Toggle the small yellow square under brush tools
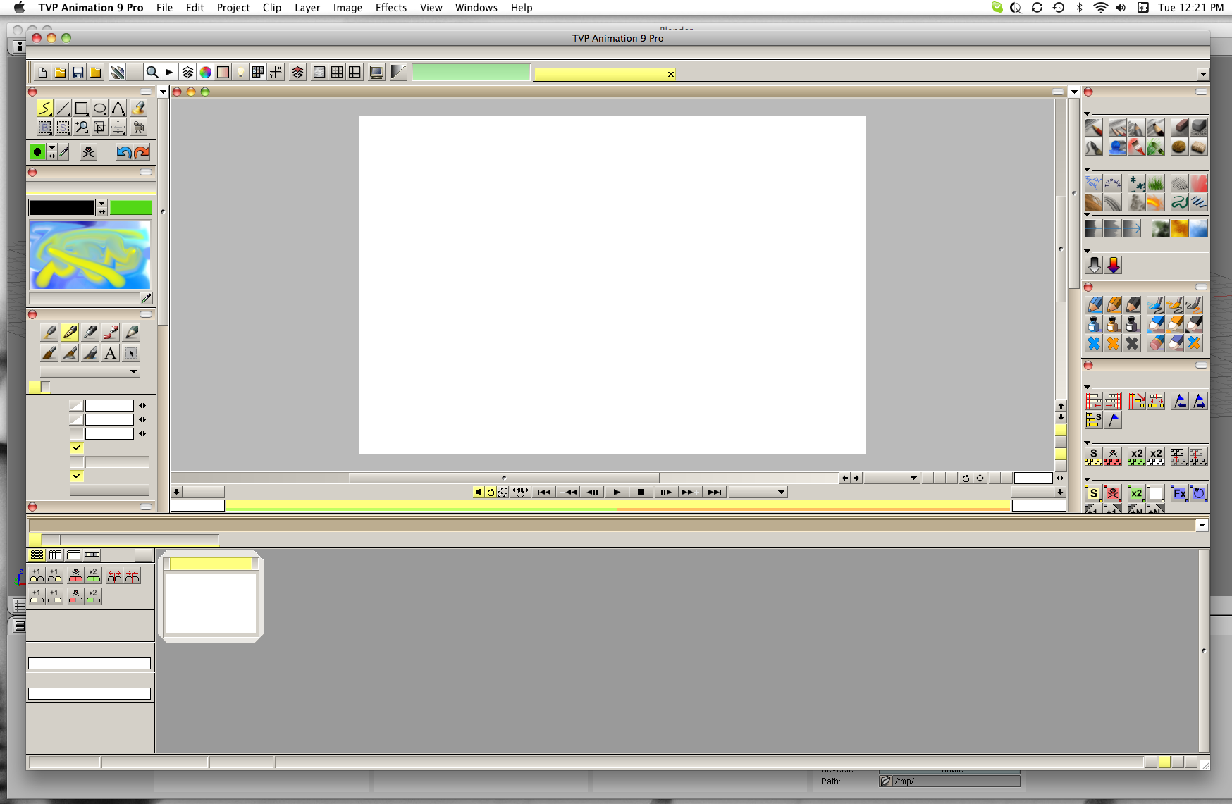 [x=35, y=386]
